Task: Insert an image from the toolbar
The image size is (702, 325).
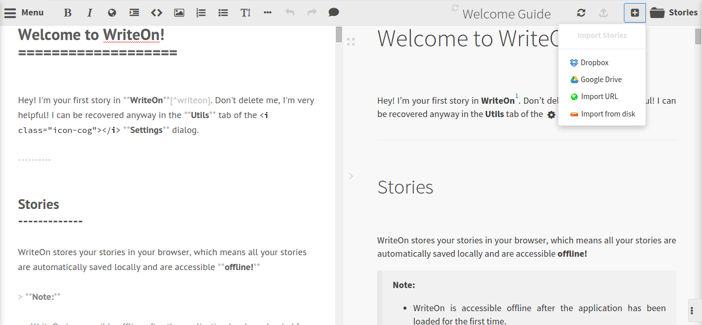Action: [x=179, y=13]
